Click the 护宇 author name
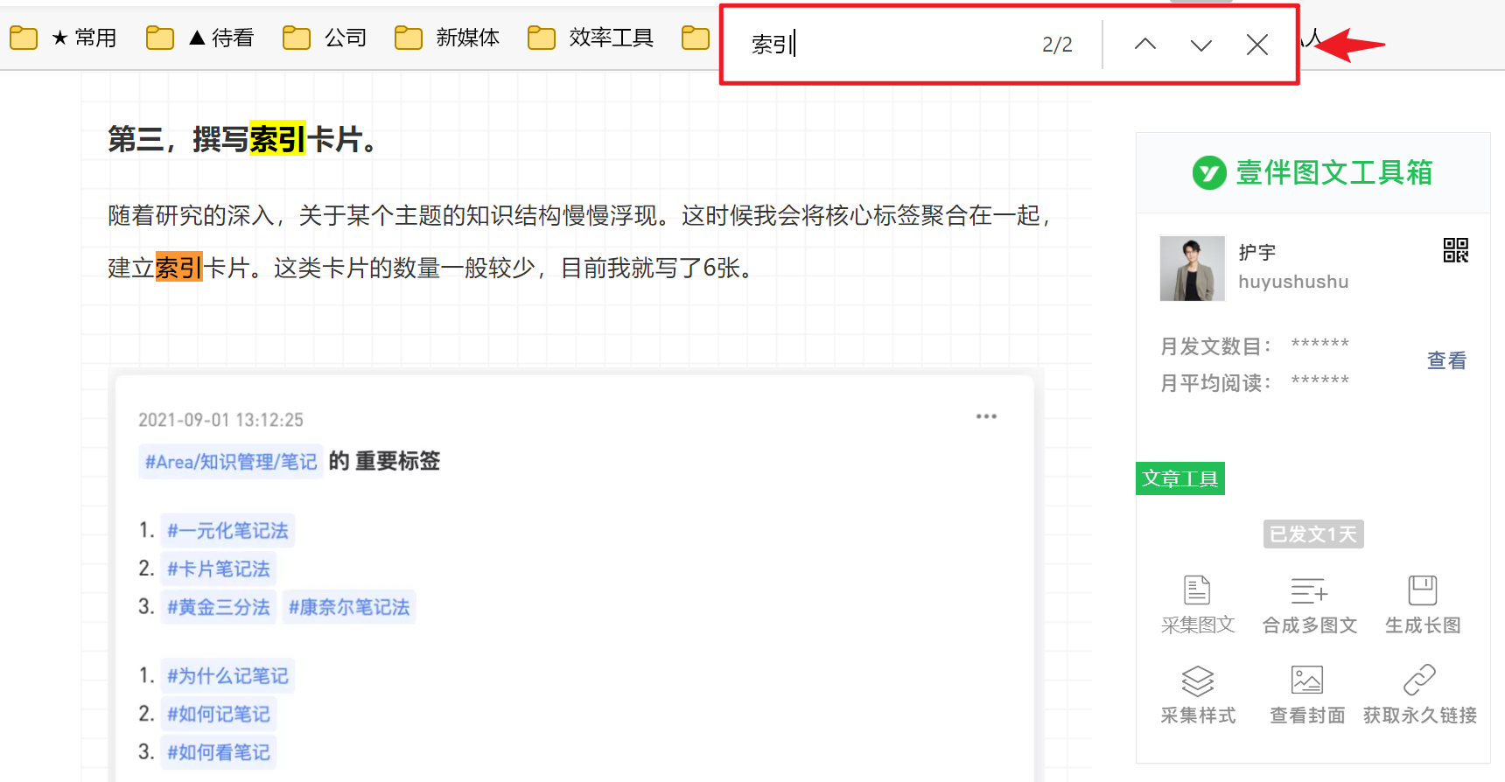 coord(1257,252)
